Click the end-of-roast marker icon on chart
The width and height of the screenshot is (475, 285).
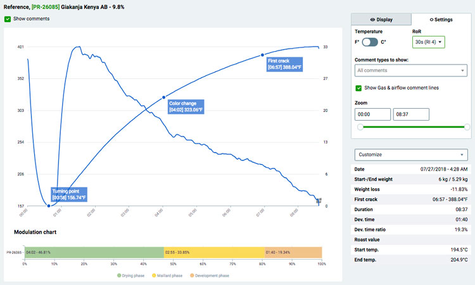(319, 200)
